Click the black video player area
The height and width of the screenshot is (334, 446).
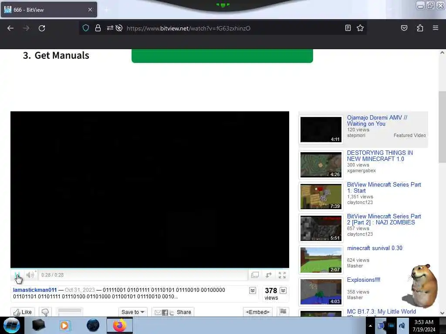point(150,190)
